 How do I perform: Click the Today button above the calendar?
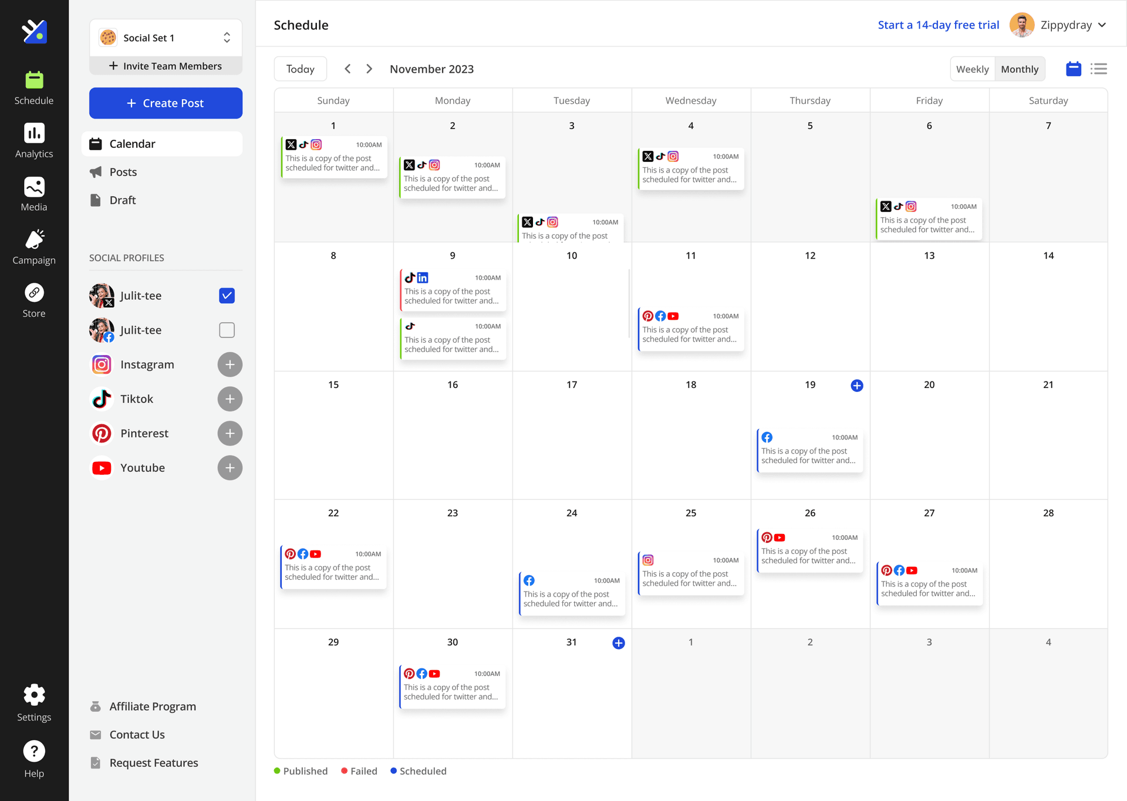[300, 69]
